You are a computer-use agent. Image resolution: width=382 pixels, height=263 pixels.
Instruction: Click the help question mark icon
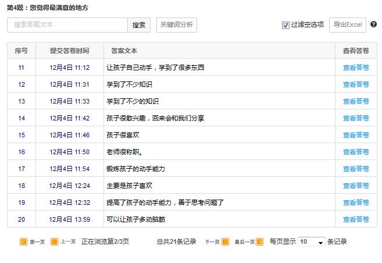(373, 24)
